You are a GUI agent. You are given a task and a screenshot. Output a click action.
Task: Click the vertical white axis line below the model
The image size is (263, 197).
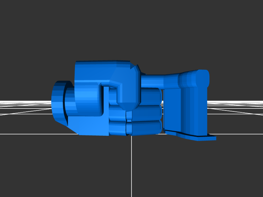click(131, 164)
